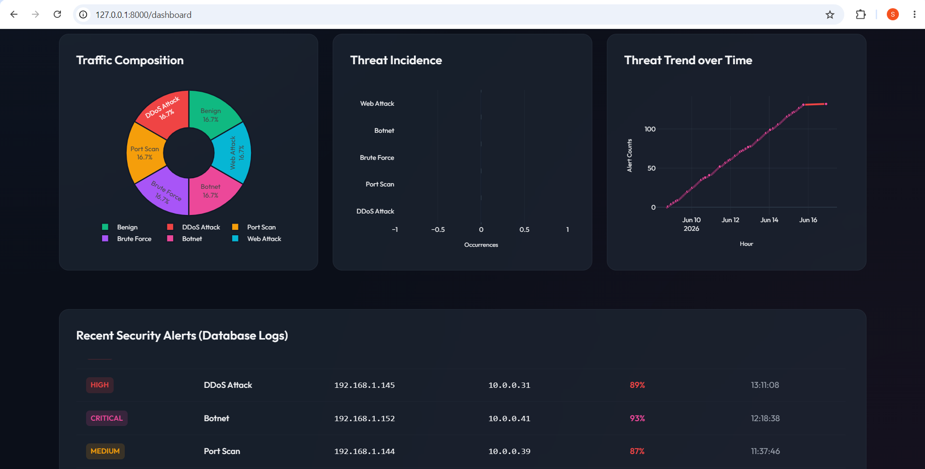The height and width of the screenshot is (469, 925).
Task: Click the Jun 16 axis tick label
Action: (808, 220)
